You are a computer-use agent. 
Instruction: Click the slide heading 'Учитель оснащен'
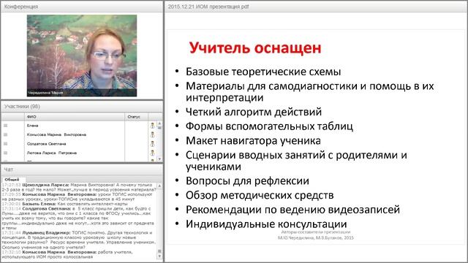[x=255, y=47]
